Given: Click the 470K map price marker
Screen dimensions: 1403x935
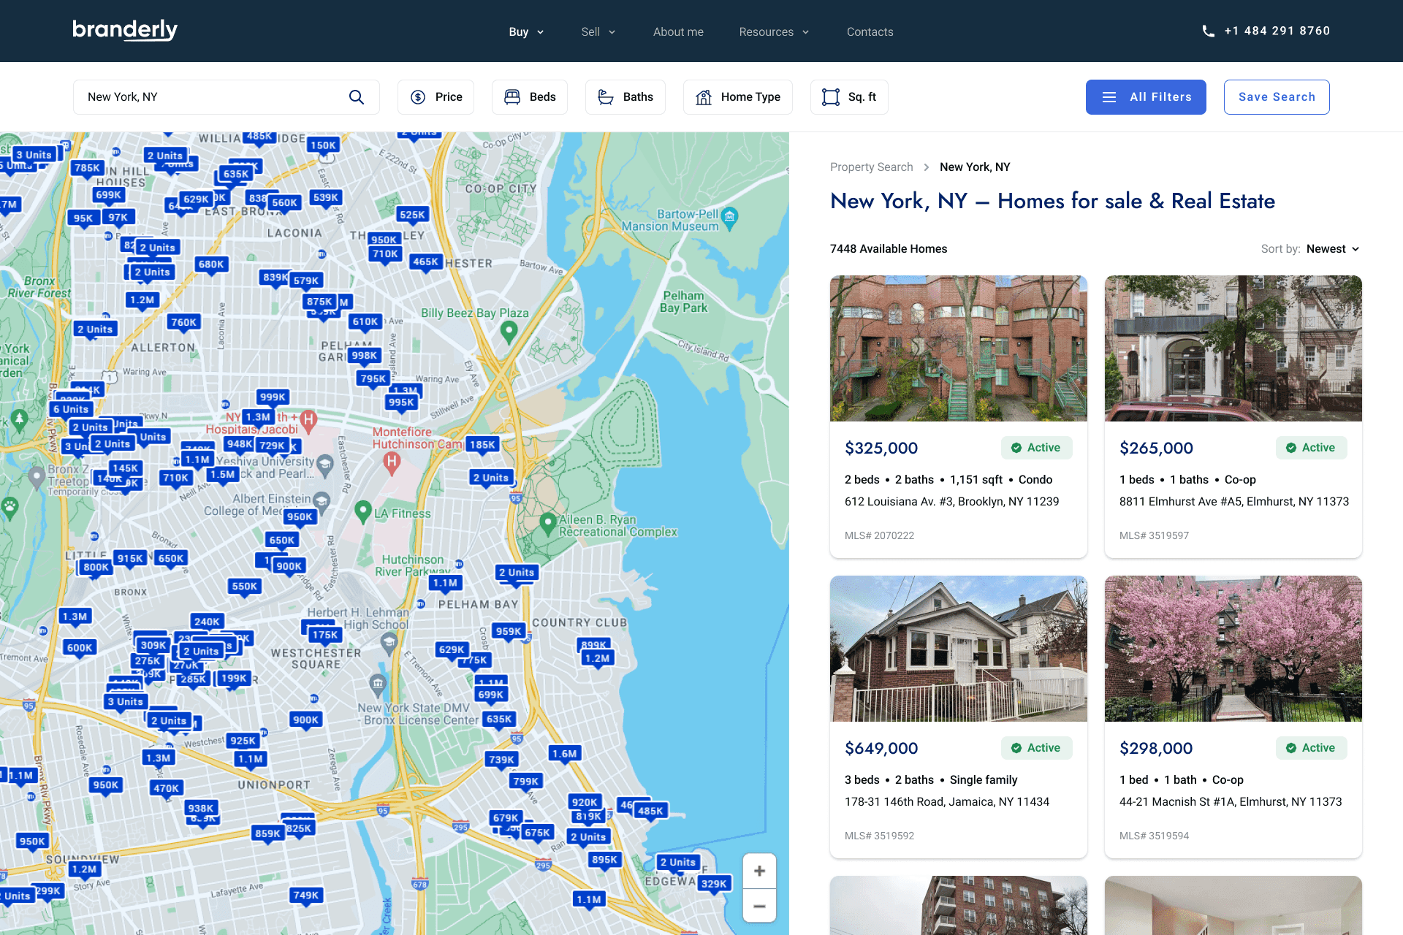Looking at the screenshot, I should tap(166, 788).
